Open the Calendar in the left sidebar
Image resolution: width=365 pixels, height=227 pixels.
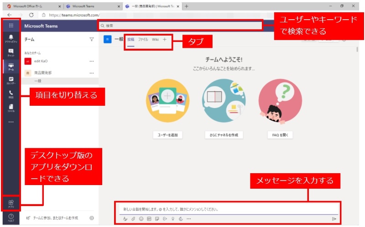[x=11, y=80]
